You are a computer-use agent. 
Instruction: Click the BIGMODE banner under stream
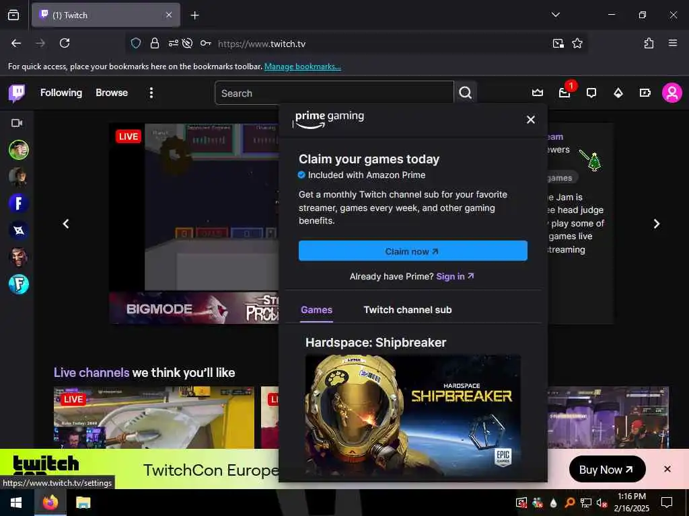(x=194, y=308)
